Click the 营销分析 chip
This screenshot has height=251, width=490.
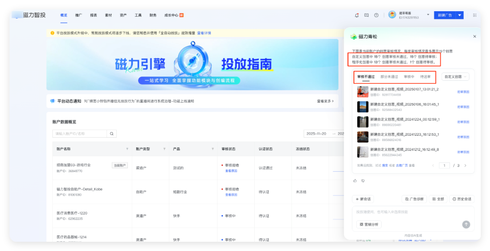coord(369,225)
